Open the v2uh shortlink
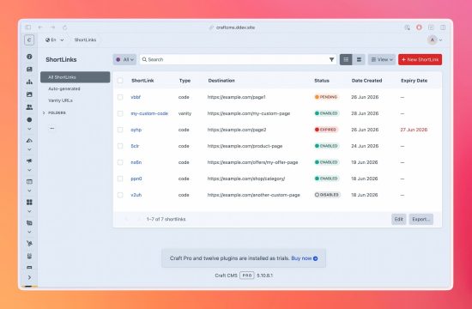 coord(136,195)
